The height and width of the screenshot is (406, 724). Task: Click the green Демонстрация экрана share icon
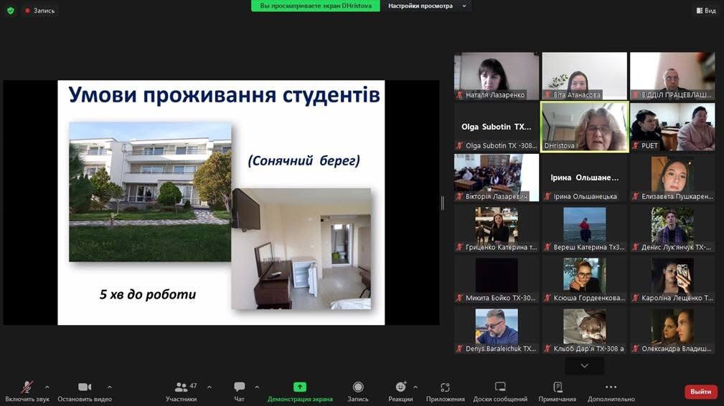[x=300, y=387]
